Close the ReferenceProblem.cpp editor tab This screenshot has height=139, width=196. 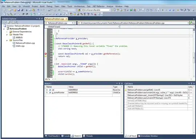coord(66,19)
